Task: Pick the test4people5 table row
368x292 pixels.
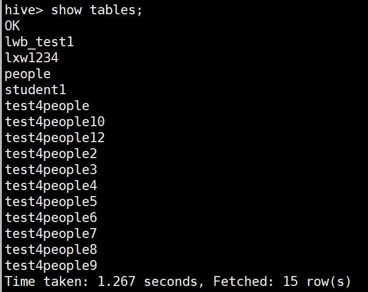Action: (x=51, y=202)
